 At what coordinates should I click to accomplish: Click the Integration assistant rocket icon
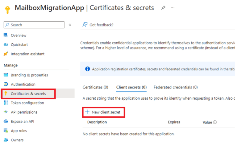tap(6, 54)
